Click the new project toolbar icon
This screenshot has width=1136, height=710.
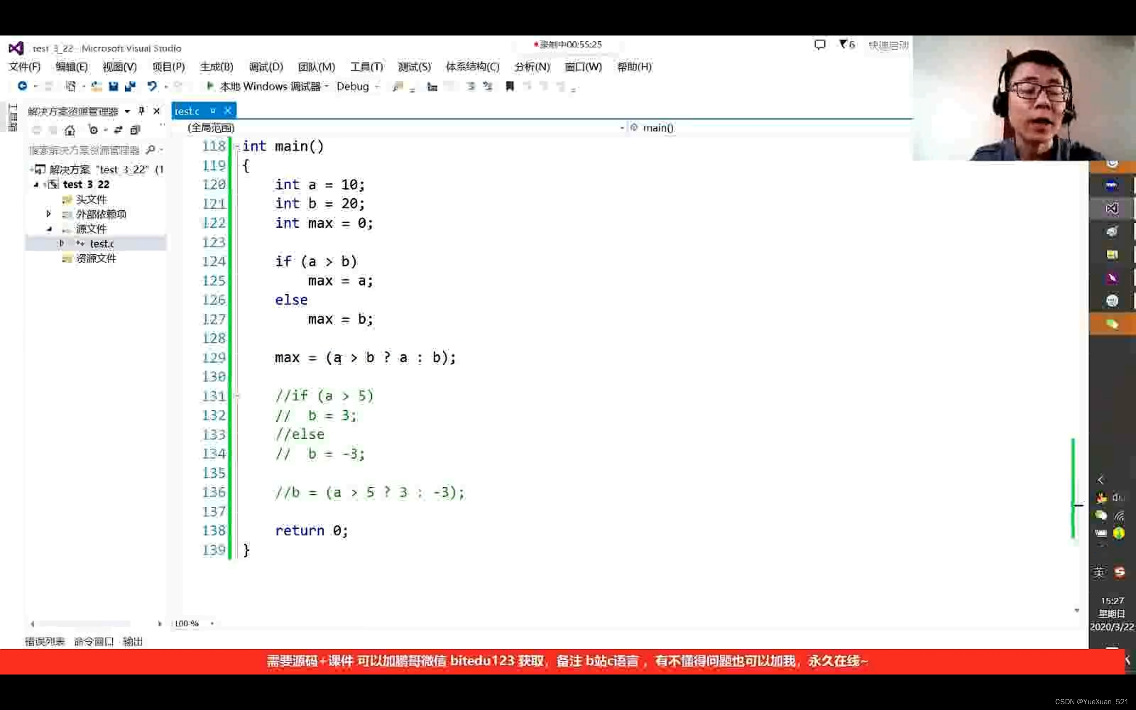click(71, 87)
